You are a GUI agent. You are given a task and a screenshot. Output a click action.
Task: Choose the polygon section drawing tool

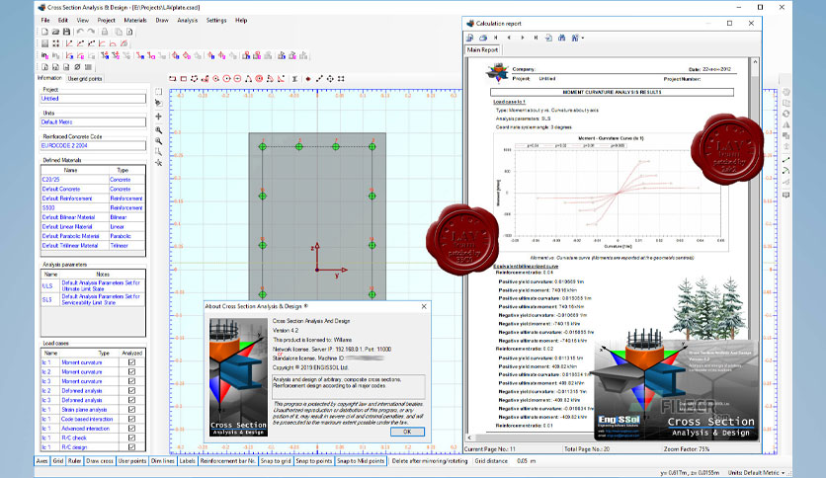pos(194,78)
